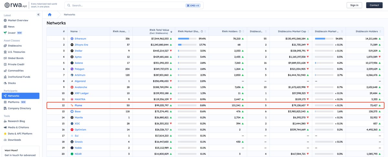Image resolution: width=388 pixels, height=157 pixels.
Task: Click the Solana network icon
Action: (x=72, y=63)
